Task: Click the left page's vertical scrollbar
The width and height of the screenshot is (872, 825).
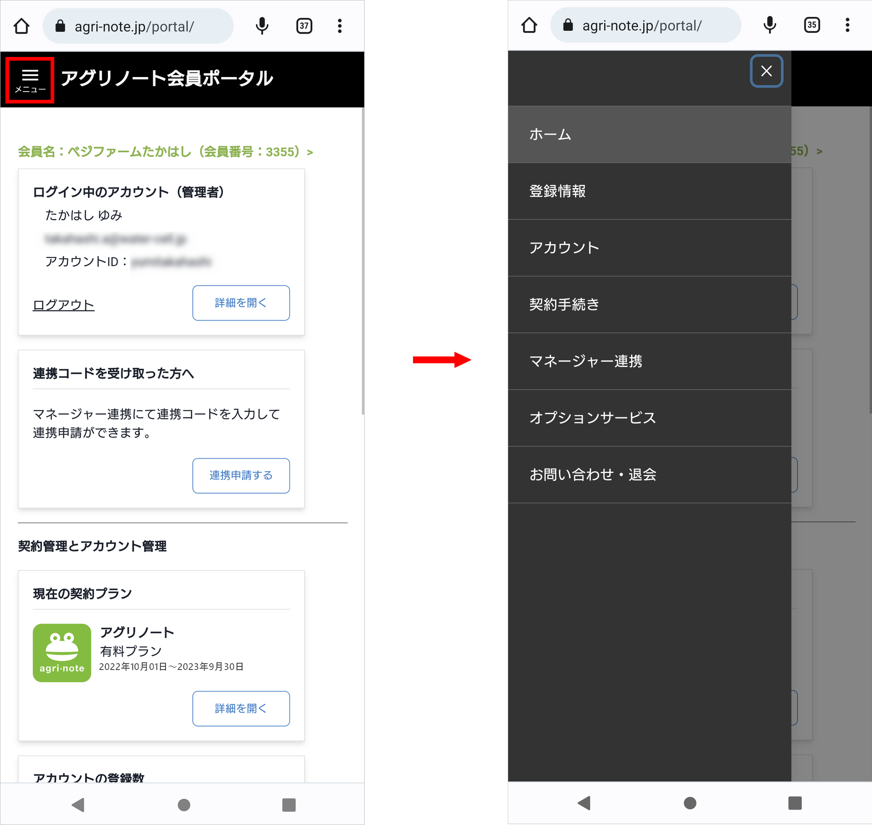Action: click(363, 261)
